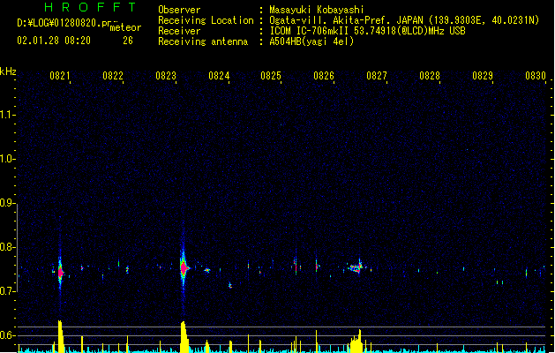The image size is (555, 353).
Task: Select the 0829 time marker
Action: click(x=483, y=76)
